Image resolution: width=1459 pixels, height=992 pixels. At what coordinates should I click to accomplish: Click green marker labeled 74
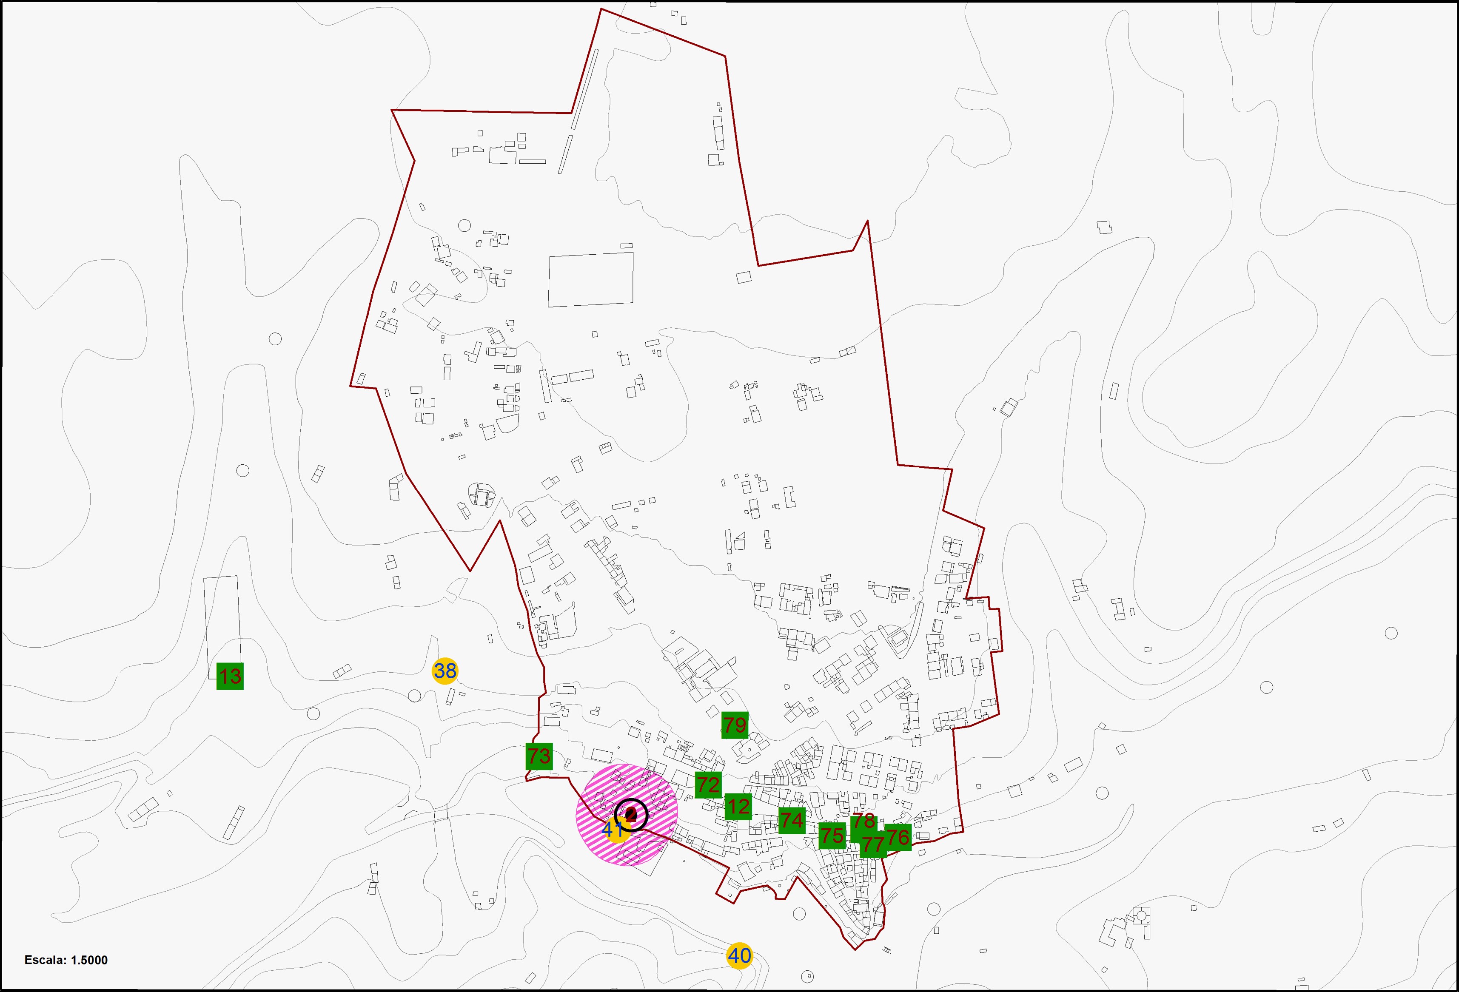click(x=792, y=820)
